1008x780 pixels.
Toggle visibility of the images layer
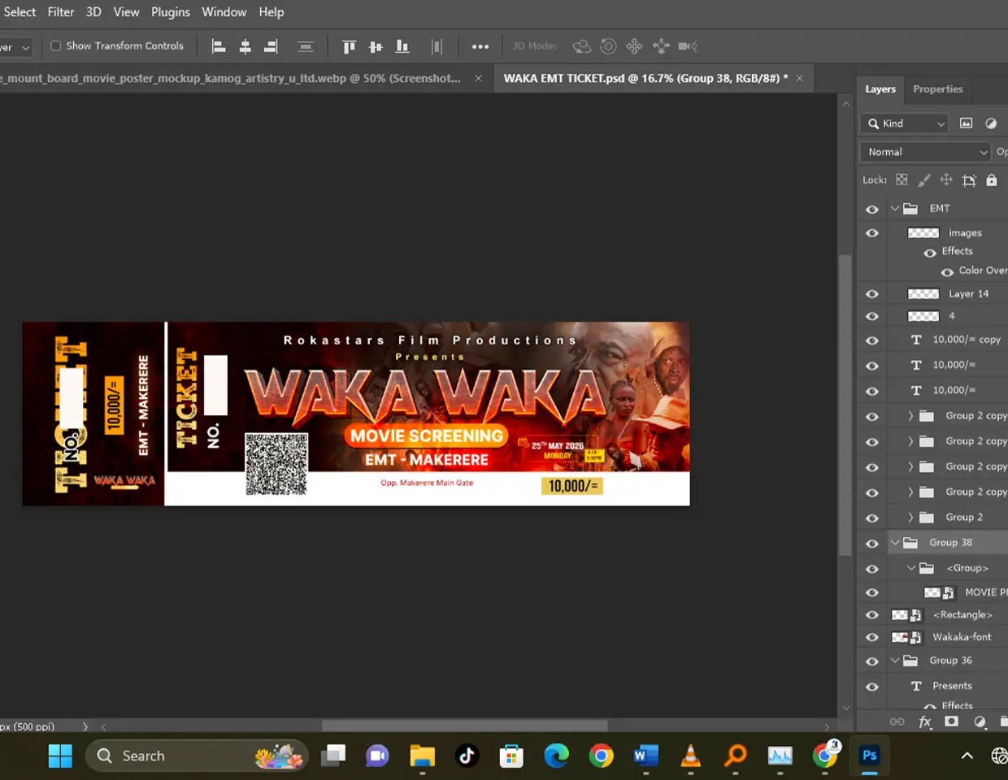click(872, 233)
